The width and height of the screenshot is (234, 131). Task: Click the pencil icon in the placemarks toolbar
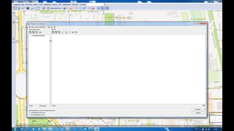point(63,32)
